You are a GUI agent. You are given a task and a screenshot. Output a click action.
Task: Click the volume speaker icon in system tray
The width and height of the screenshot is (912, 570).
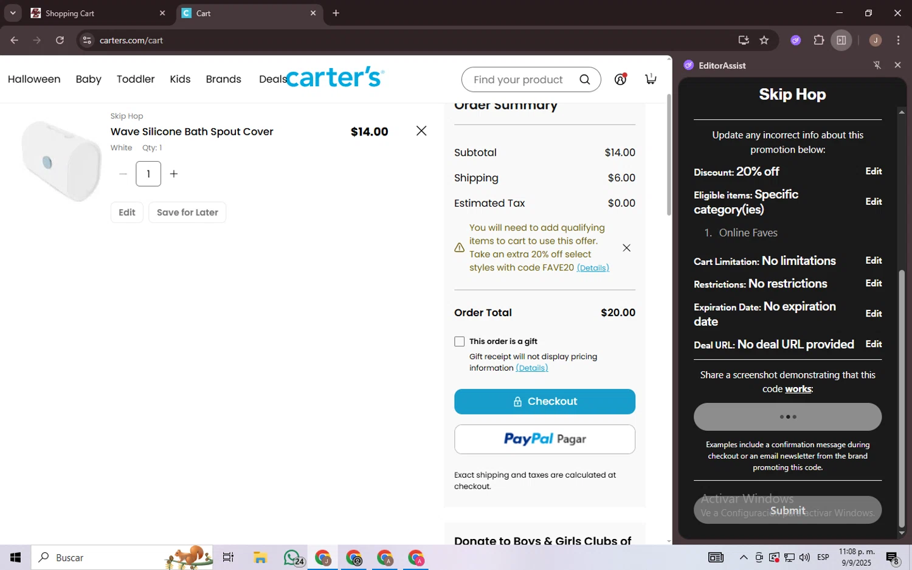(804, 557)
